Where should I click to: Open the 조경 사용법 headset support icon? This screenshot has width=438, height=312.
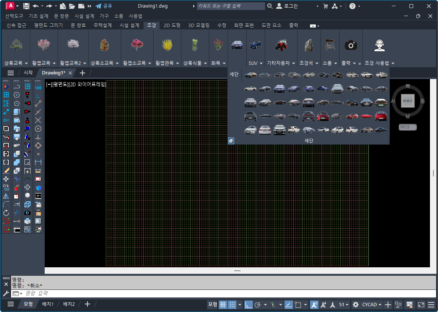coord(379,45)
